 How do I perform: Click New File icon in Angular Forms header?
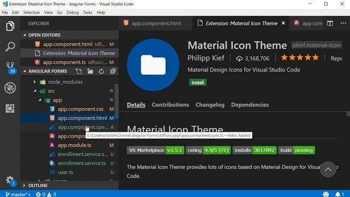pos(79,71)
